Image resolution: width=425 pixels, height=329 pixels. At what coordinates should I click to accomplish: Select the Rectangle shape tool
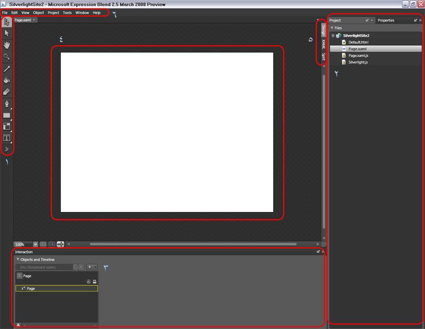pyautogui.click(x=7, y=115)
